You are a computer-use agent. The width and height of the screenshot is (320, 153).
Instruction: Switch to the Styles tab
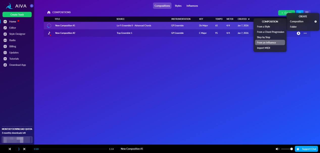(178, 6)
